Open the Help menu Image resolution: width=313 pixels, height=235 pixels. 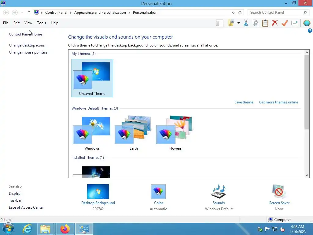coord(54,23)
